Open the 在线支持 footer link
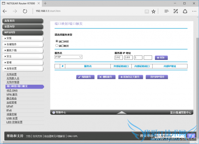The width and height of the screenshot is (199, 144). point(37,136)
